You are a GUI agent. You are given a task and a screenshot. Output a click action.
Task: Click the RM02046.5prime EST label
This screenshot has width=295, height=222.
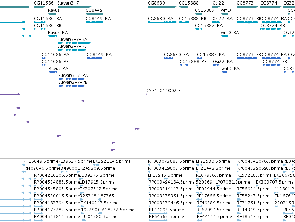42,168
